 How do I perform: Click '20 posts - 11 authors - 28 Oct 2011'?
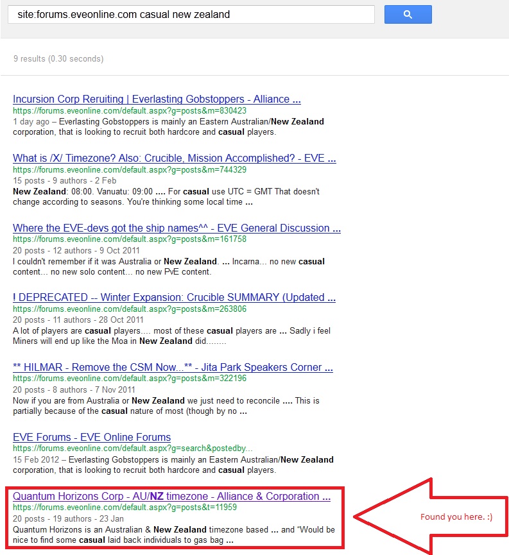[x=78, y=320]
